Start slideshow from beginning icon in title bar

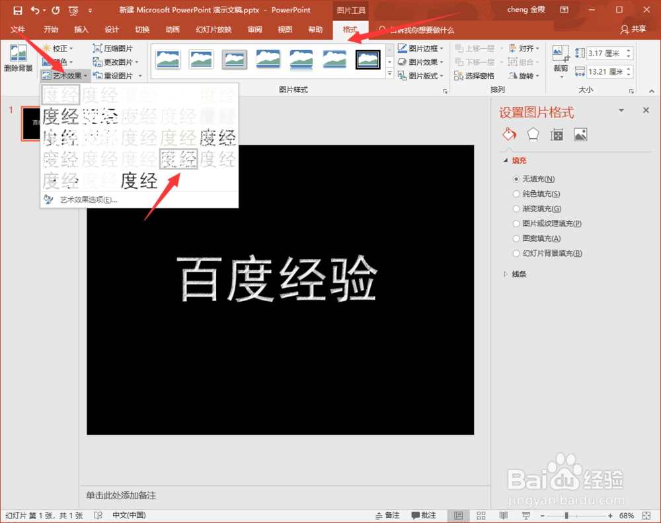tap(73, 10)
